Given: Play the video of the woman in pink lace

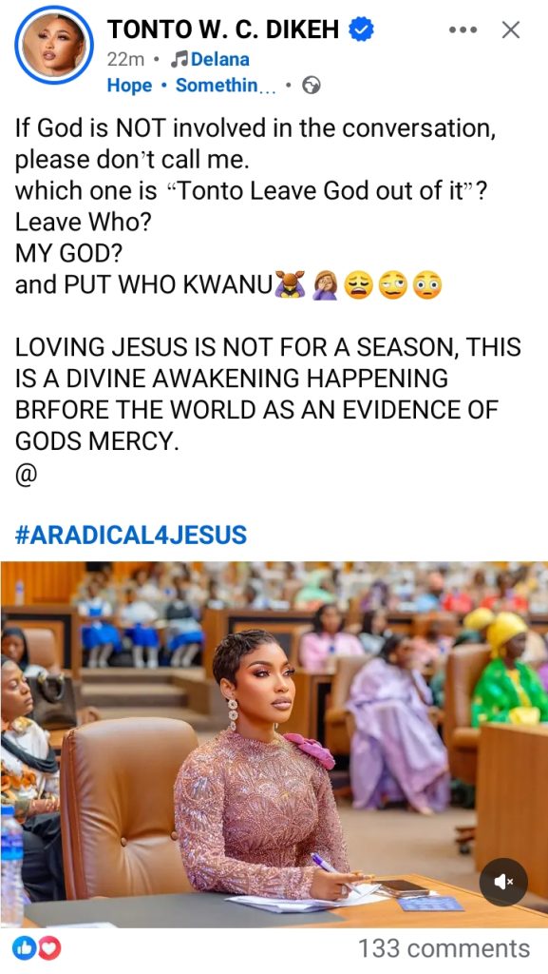Looking at the screenshot, I should (x=274, y=744).
